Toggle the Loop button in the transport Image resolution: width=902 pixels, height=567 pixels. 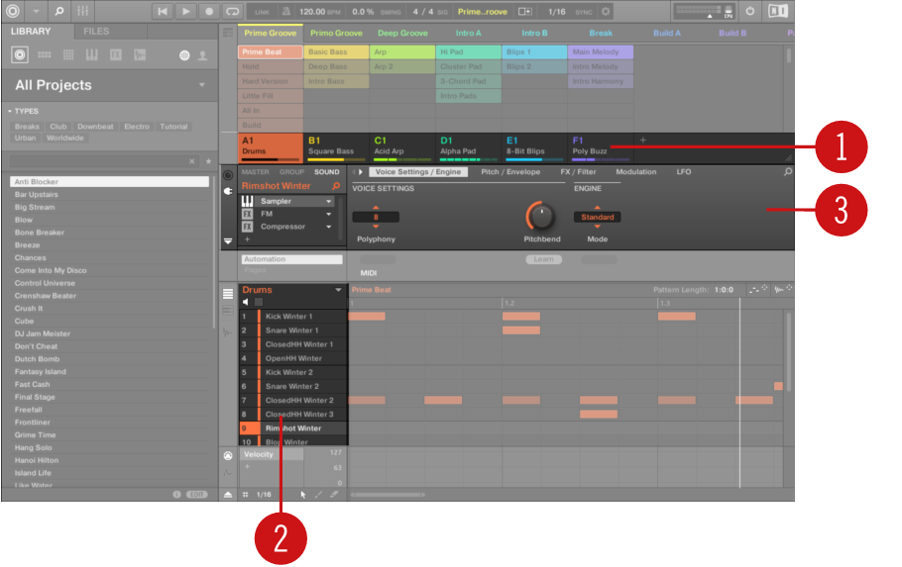[x=233, y=11]
